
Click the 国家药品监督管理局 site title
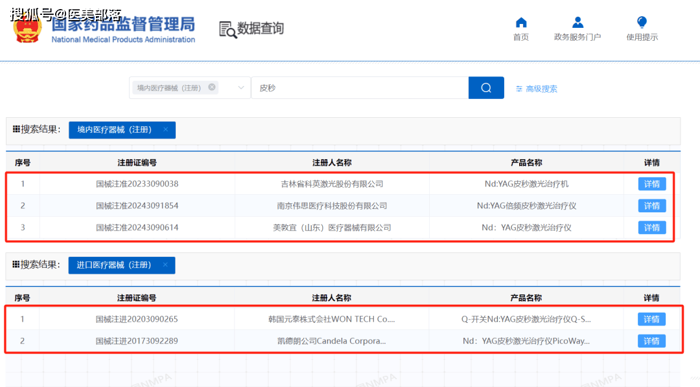click(123, 25)
